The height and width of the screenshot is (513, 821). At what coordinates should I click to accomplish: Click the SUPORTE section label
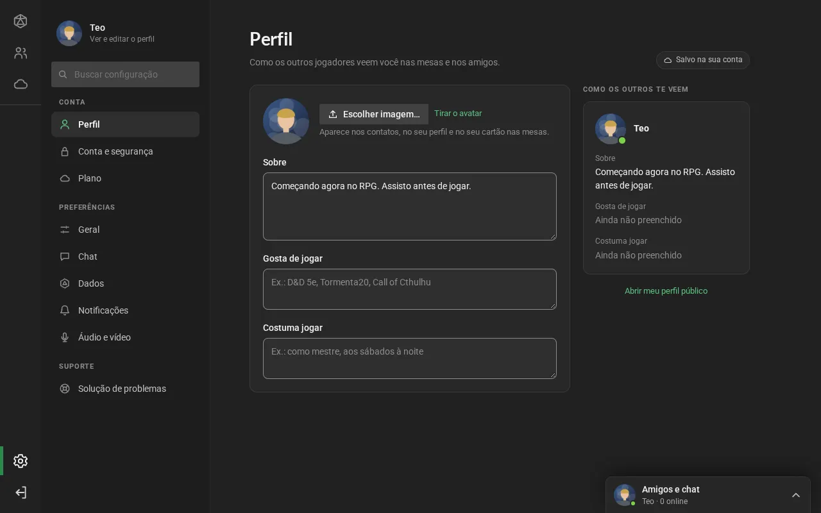(76, 366)
